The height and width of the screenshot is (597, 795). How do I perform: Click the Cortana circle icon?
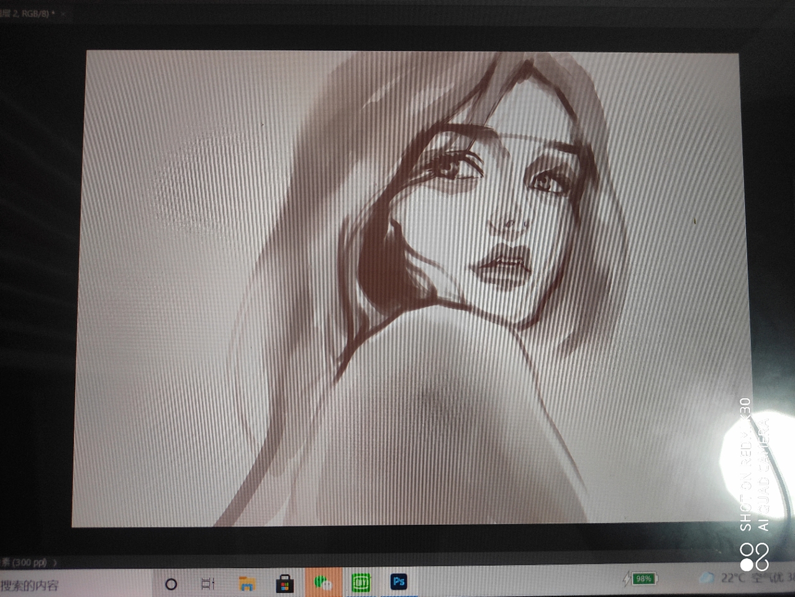pos(171,584)
